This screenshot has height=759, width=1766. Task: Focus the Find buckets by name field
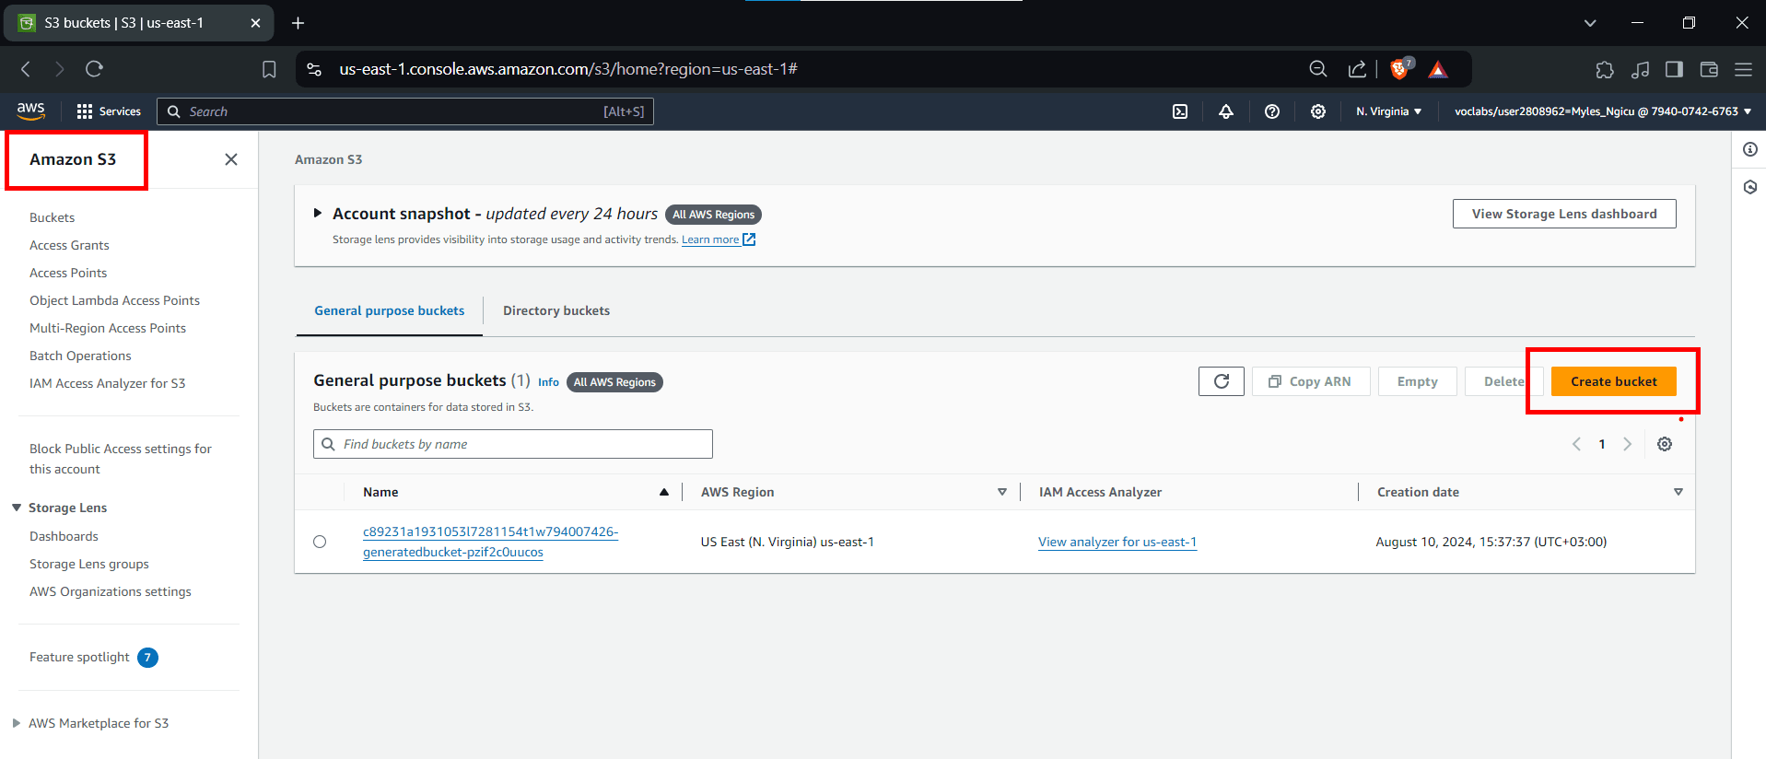pyautogui.click(x=513, y=444)
